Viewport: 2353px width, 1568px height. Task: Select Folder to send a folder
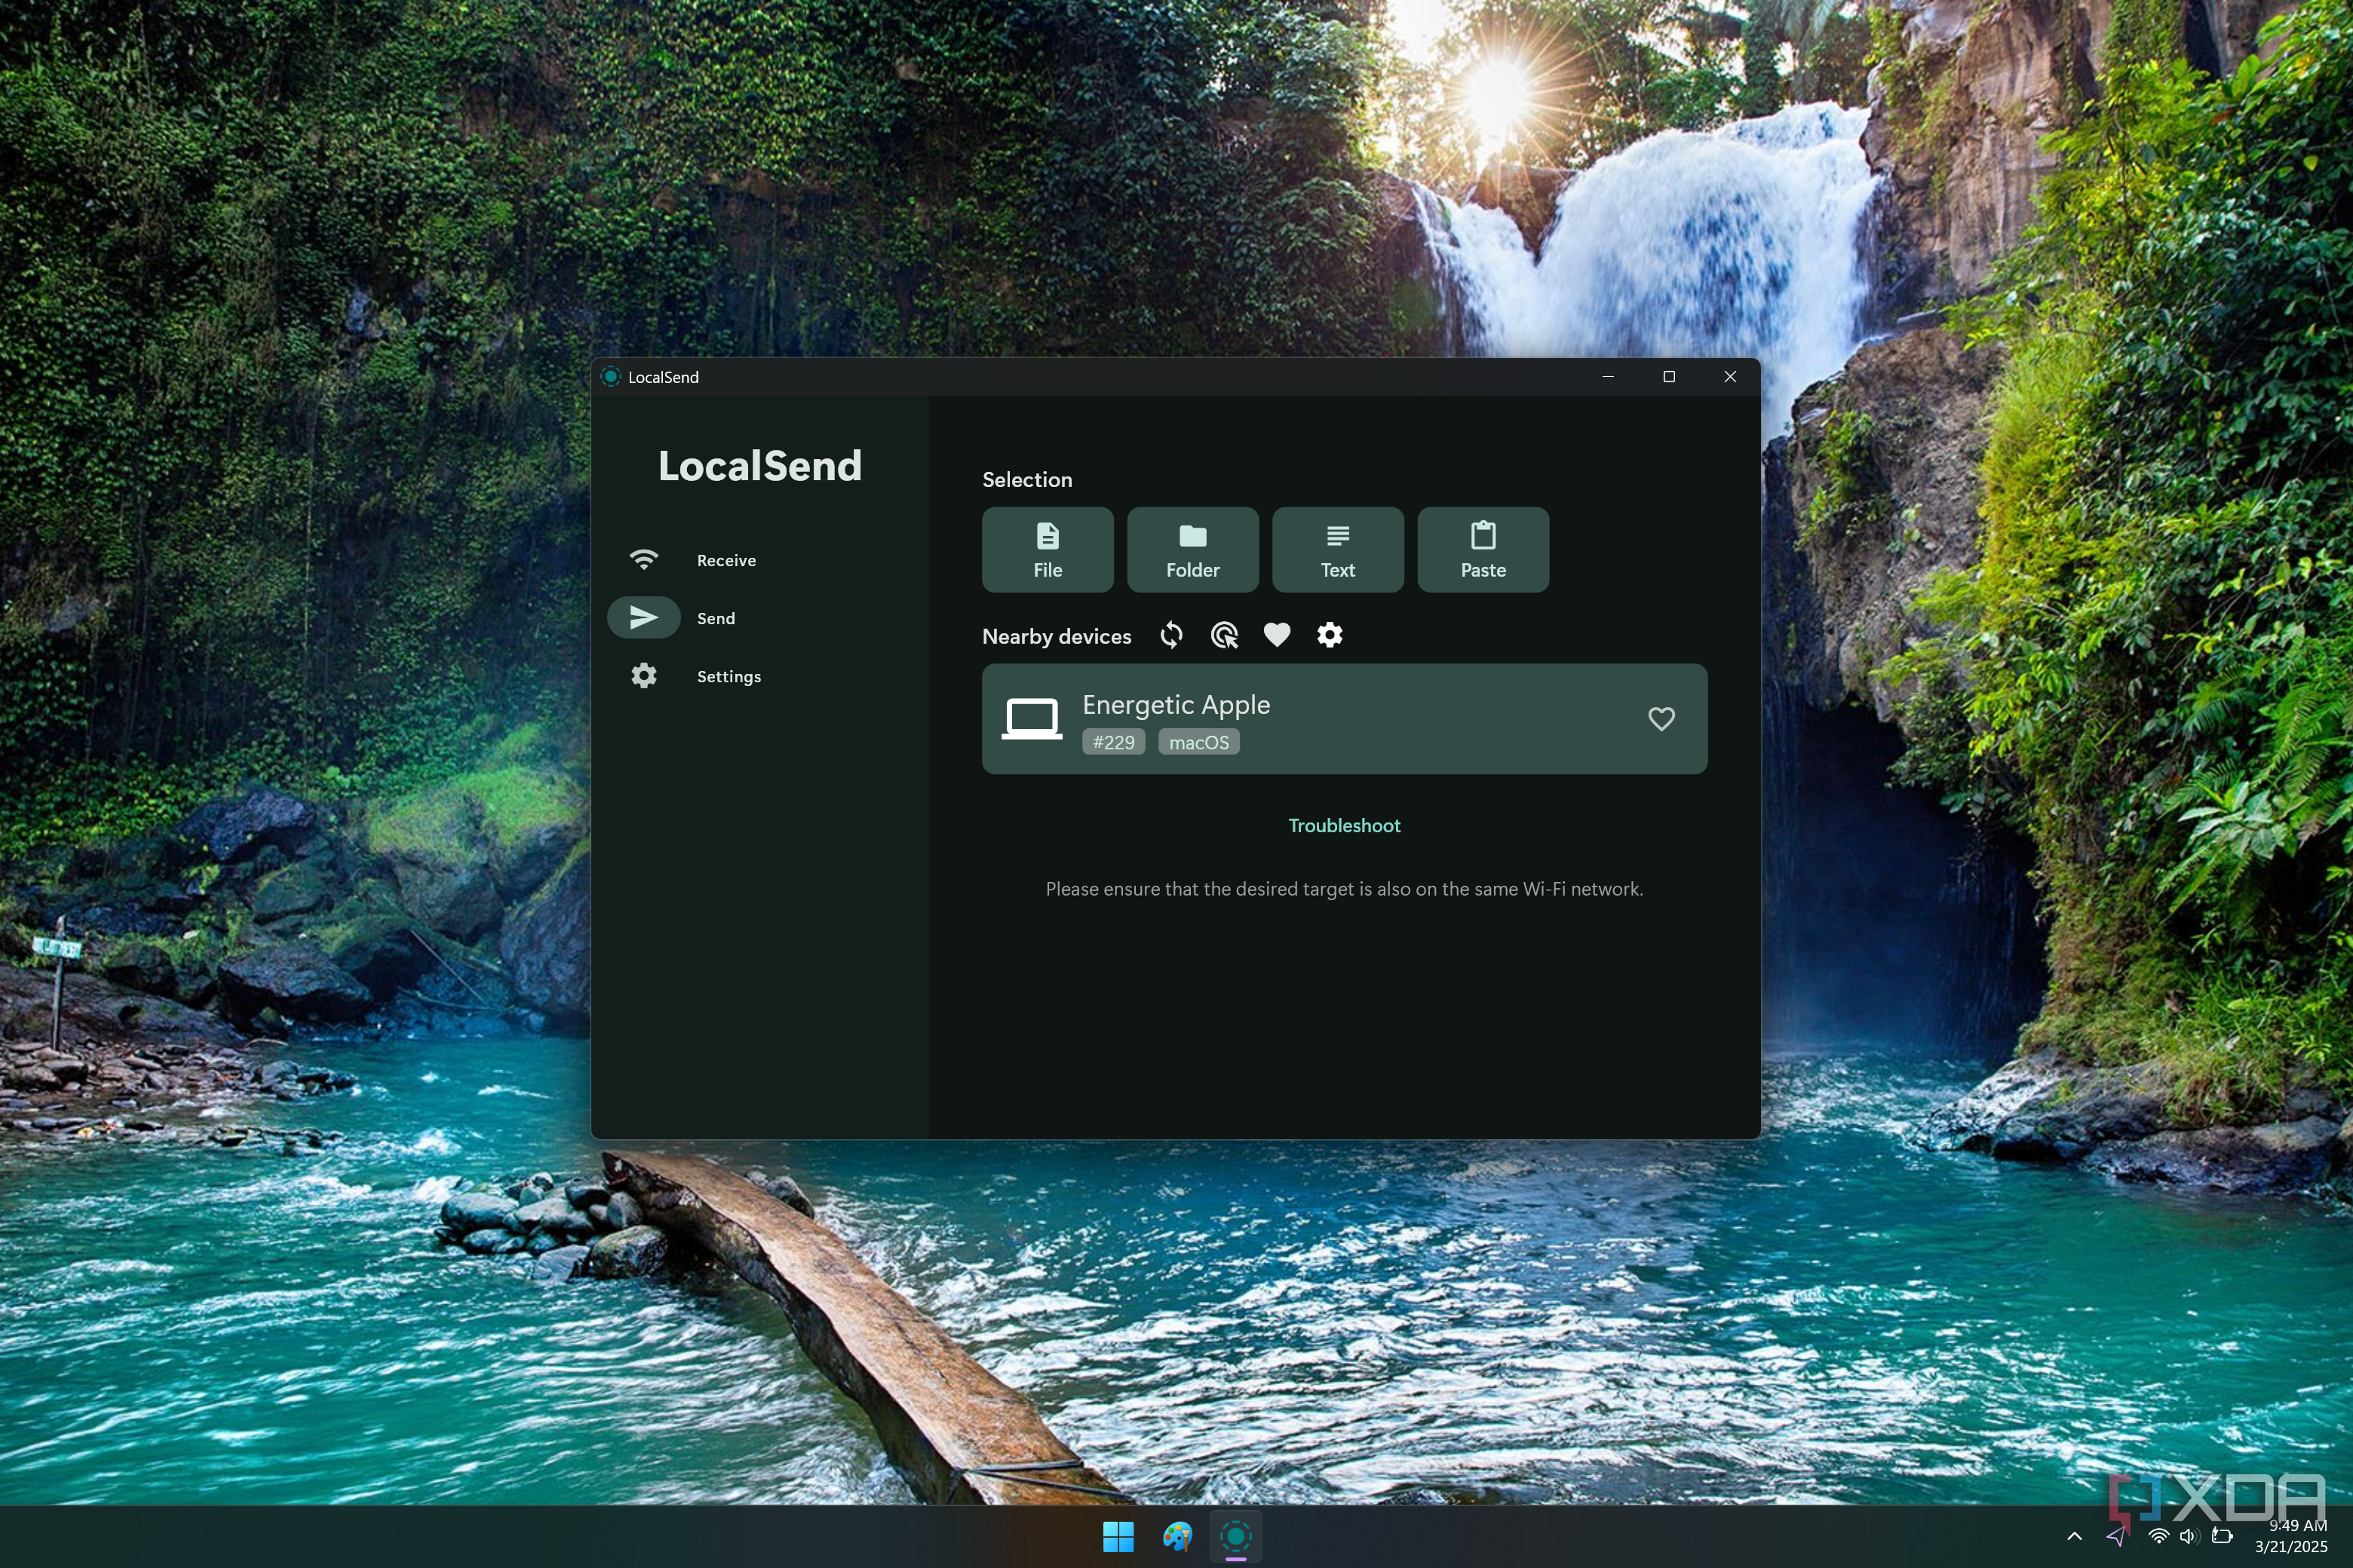coord(1192,549)
